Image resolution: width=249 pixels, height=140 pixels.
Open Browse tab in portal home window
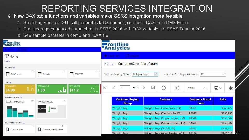pos(22,50)
